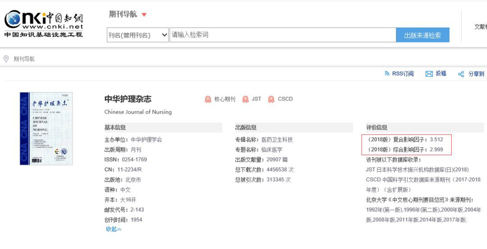Click the 创刊时间 value 1954
Viewport: 487px width, 249px height.
tap(136, 220)
